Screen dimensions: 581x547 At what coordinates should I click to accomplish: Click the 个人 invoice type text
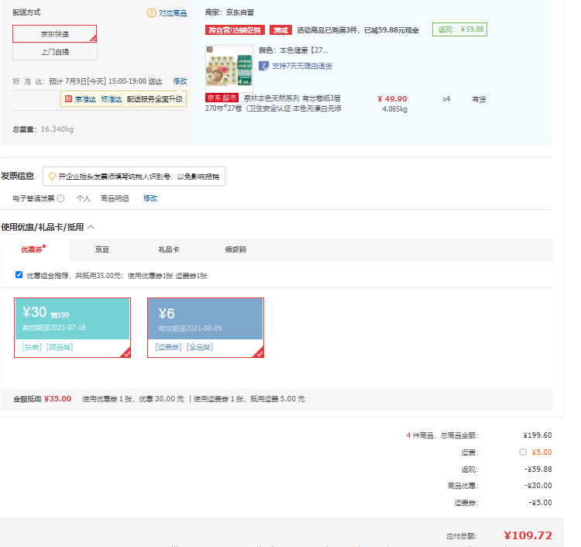point(84,198)
